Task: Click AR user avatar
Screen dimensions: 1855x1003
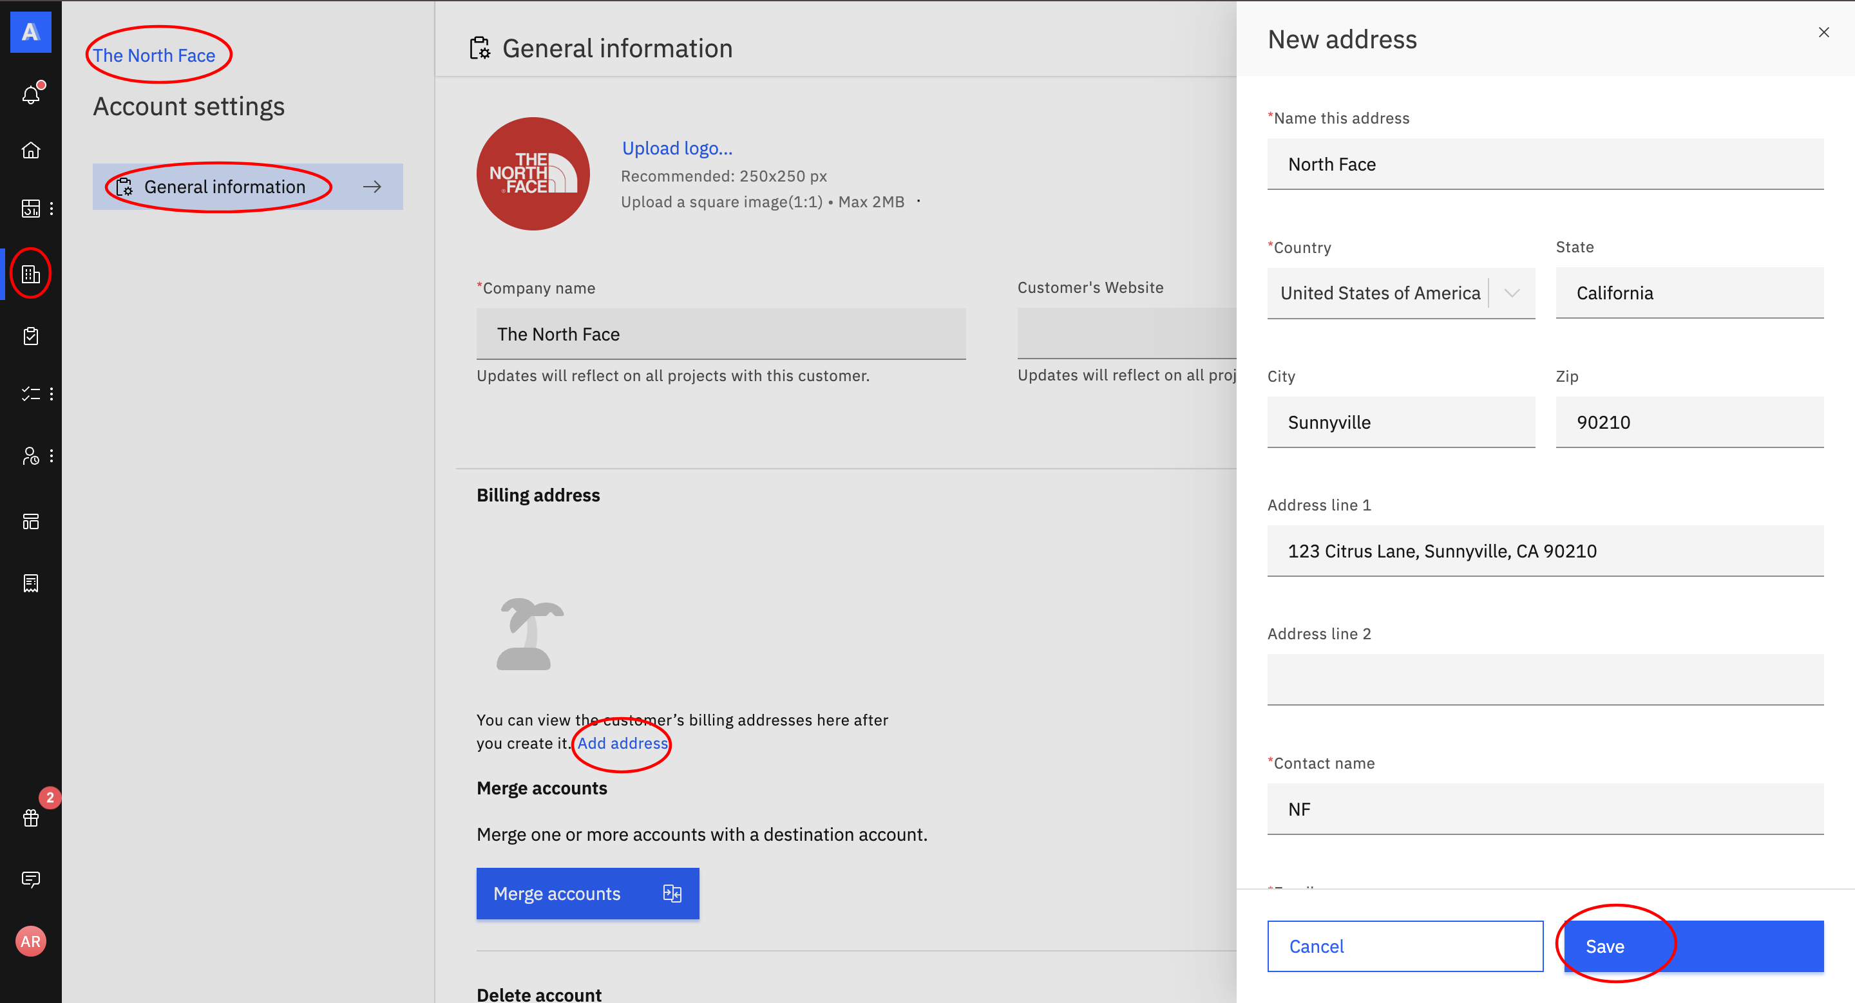Action: 30,941
